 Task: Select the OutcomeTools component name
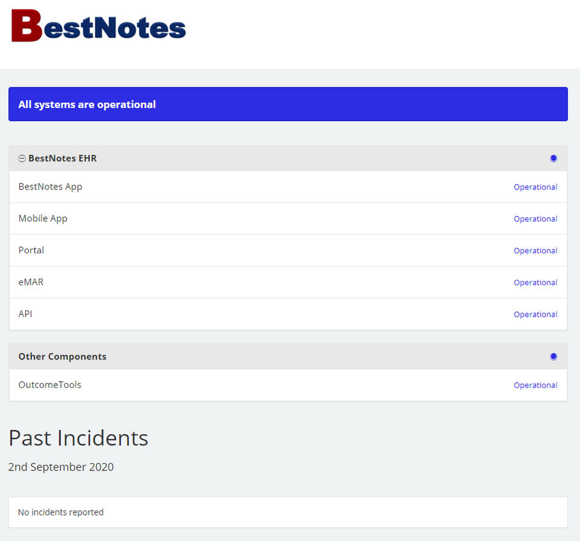[50, 385]
